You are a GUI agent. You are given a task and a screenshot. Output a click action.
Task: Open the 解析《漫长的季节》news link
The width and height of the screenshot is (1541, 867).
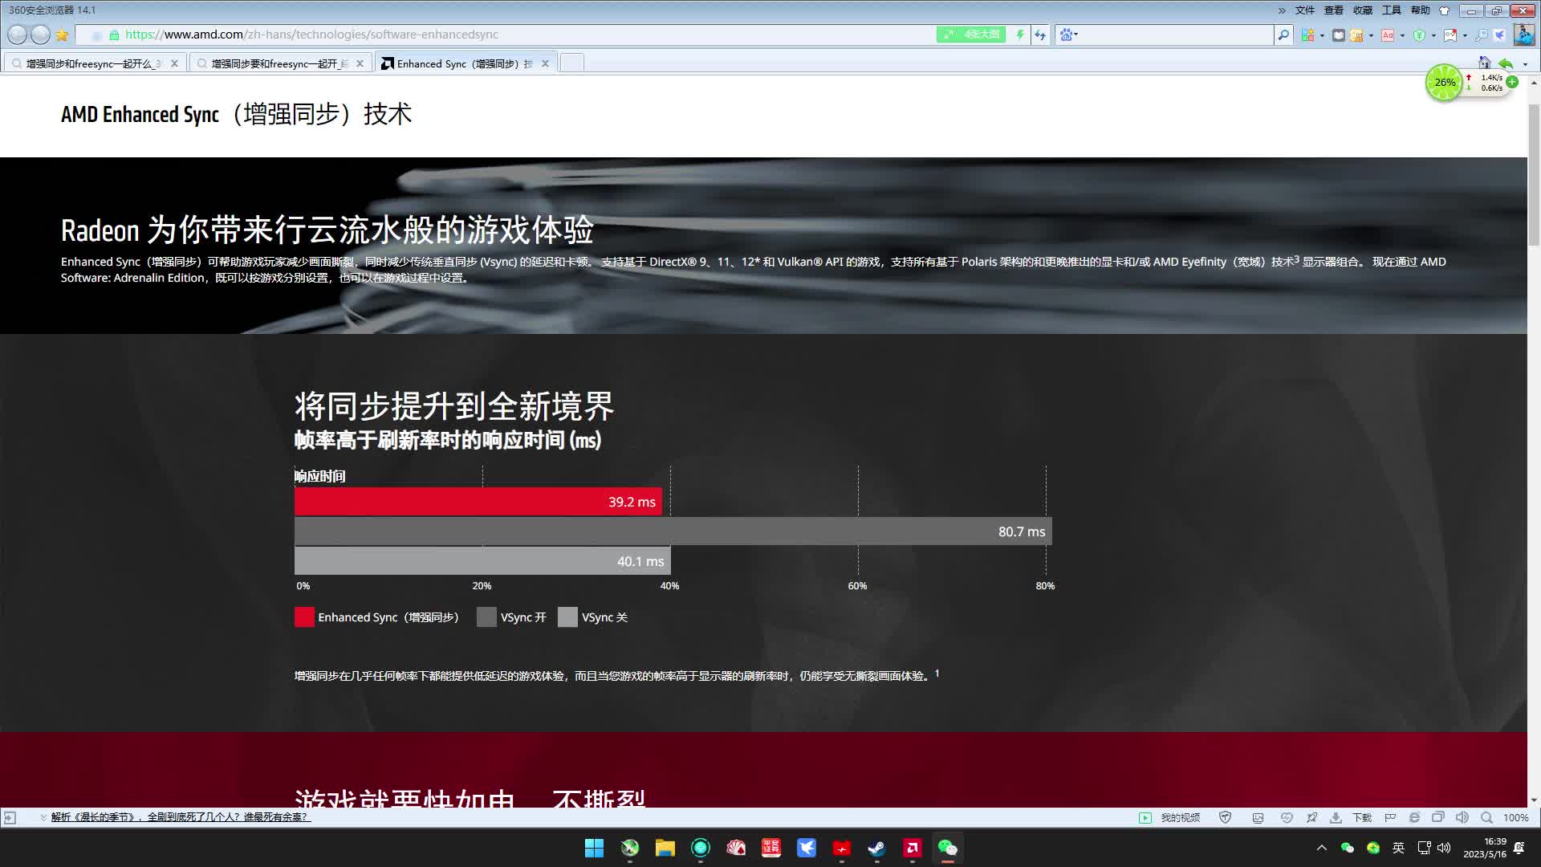click(x=180, y=817)
